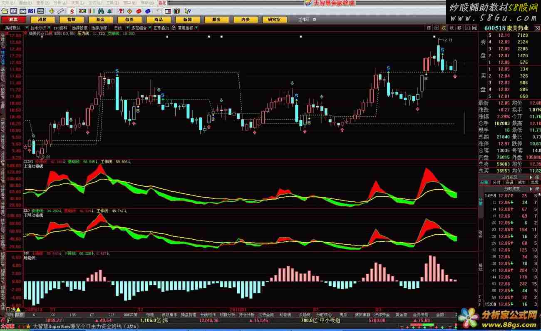Viewport: 541px width, 331px height.
Task: Toggle the 统 statistics button
Action: click(452, 28)
